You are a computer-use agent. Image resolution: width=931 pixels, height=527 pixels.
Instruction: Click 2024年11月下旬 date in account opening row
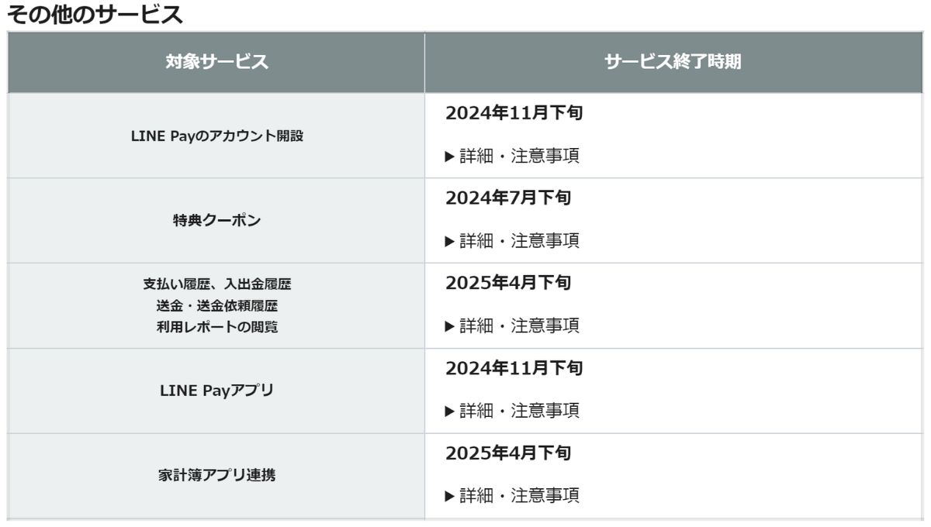[514, 113]
